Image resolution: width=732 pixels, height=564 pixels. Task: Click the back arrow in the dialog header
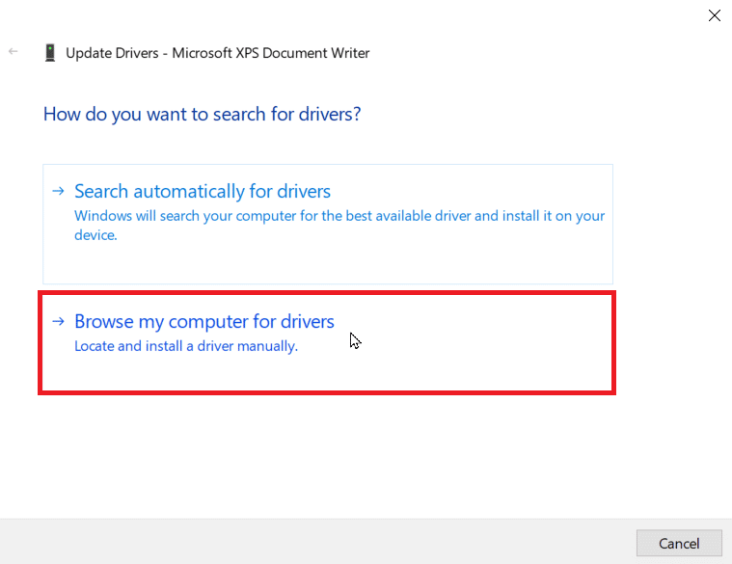tap(14, 51)
